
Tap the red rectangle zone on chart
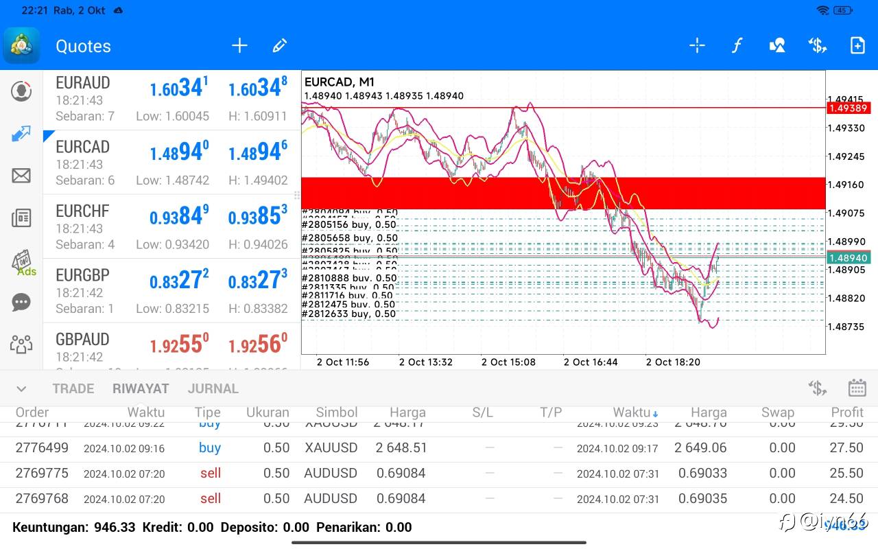click(x=562, y=193)
